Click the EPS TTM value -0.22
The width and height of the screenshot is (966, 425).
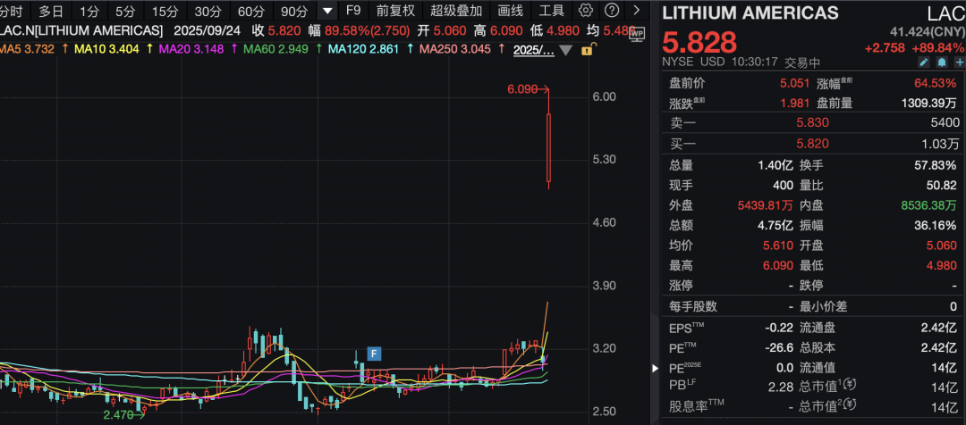point(779,329)
